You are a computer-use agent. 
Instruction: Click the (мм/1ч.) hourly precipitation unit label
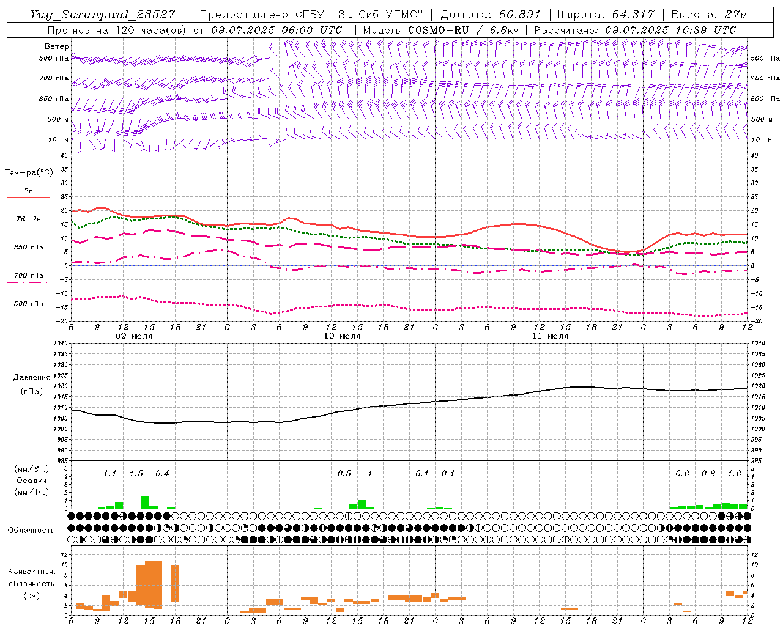pos(32,492)
